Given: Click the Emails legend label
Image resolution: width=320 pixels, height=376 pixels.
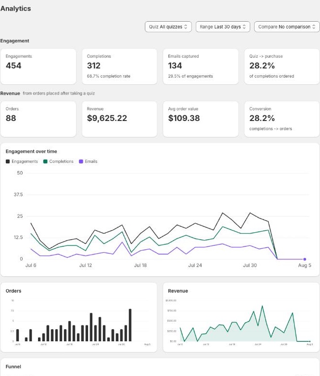Looking at the screenshot, I should pos(91,161).
